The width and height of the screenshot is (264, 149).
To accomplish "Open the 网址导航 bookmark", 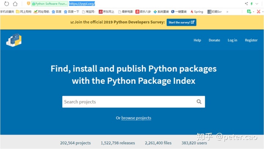I will pyautogui.click(x=41, y=12).
